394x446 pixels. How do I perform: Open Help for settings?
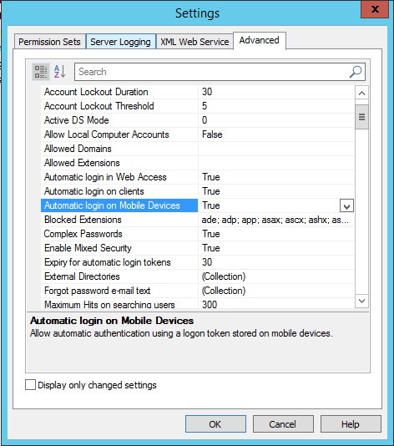(x=351, y=423)
